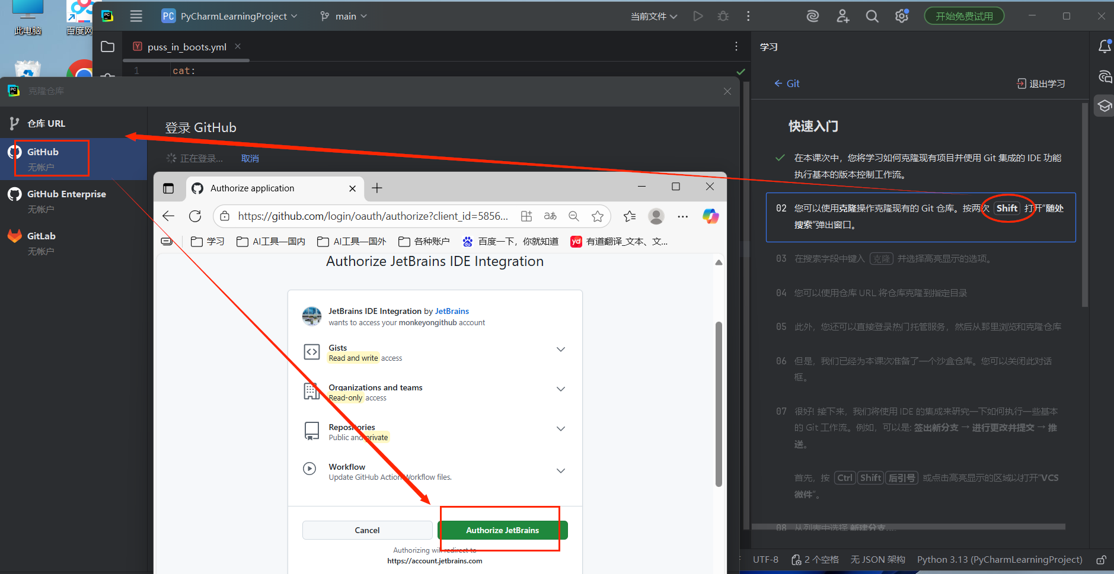Open the notifications bell panel
The height and width of the screenshot is (574, 1114).
1104,46
